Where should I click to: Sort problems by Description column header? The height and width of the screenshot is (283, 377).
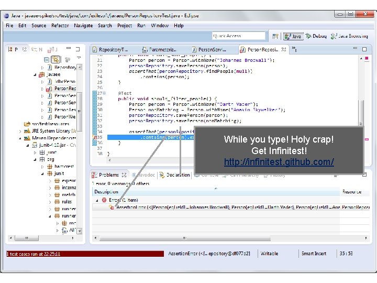click(216, 192)
